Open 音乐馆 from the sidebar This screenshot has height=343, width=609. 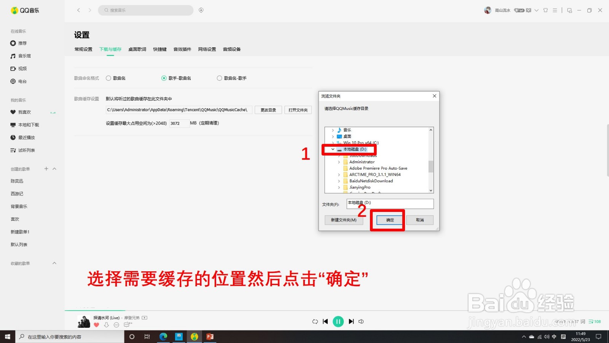[x=21, y=56]
